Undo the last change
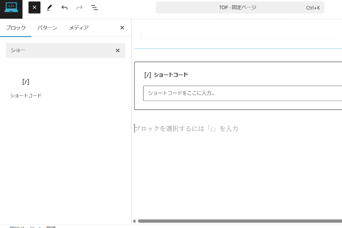 click(x=64, y=7)
